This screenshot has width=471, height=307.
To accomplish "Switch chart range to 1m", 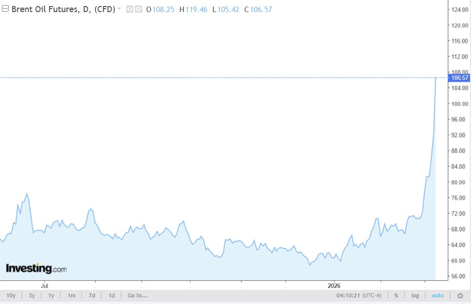I will [71, 295].
